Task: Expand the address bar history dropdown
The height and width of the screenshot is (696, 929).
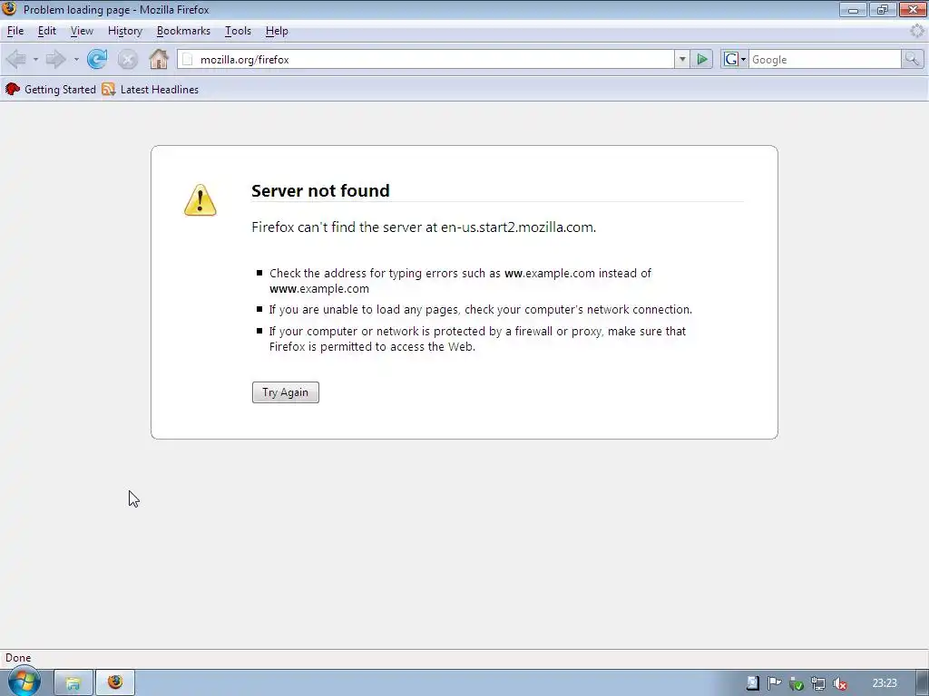Action: pos(682,59)
